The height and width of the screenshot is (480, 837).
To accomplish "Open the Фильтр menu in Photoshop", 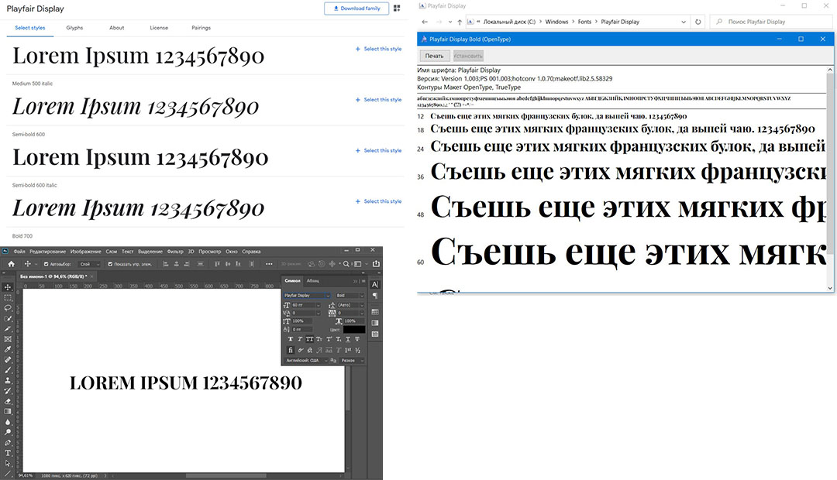I will [x=174, y=251].
